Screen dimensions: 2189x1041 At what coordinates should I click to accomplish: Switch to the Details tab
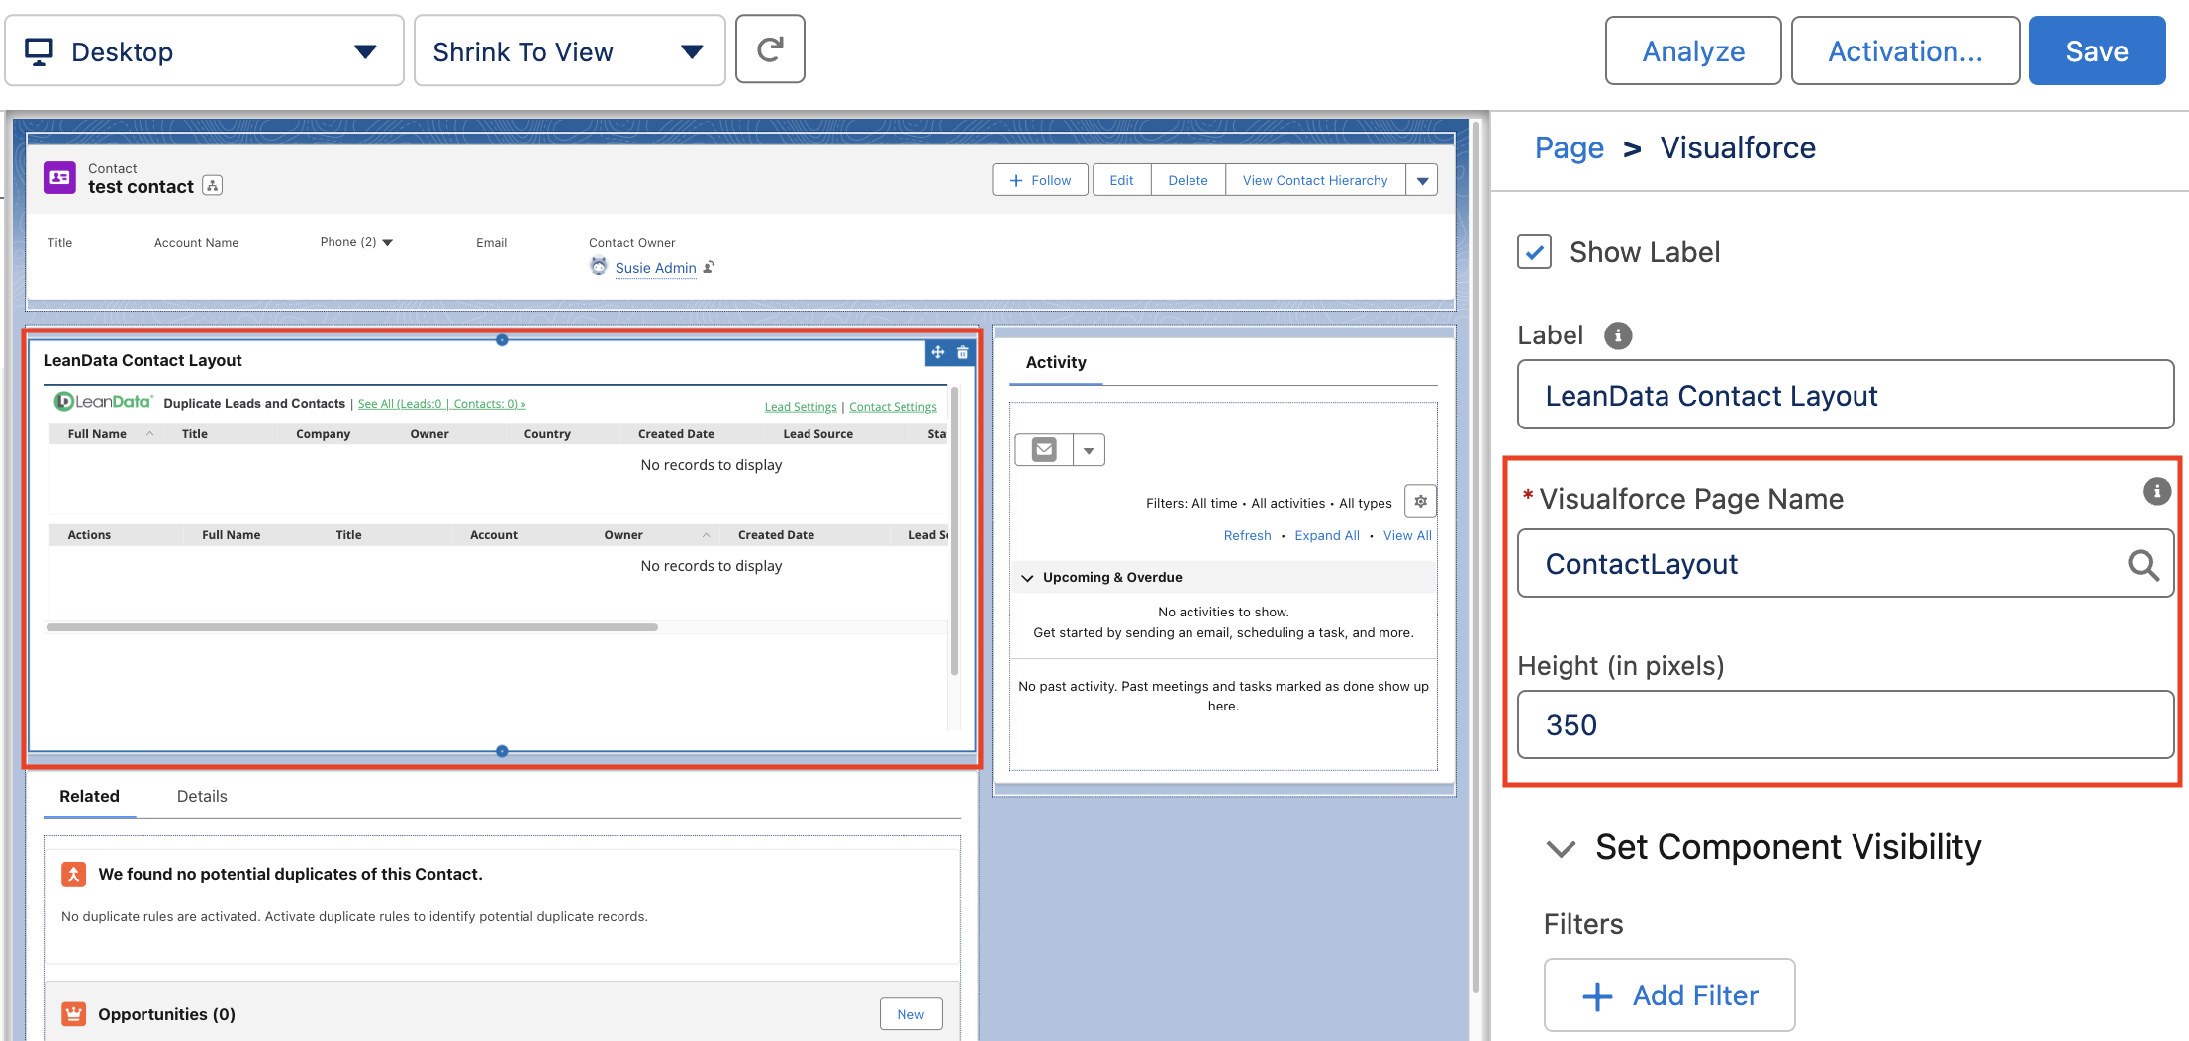[x=202, y=797]
